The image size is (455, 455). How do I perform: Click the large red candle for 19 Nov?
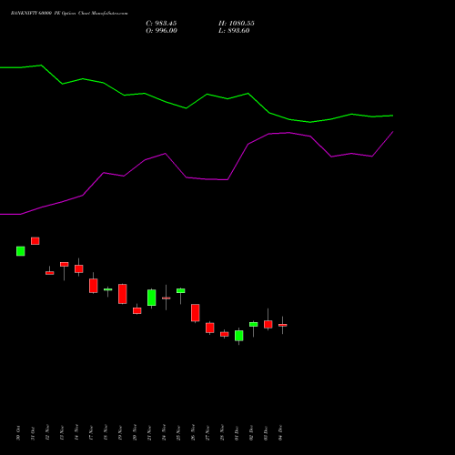[123, 294]
